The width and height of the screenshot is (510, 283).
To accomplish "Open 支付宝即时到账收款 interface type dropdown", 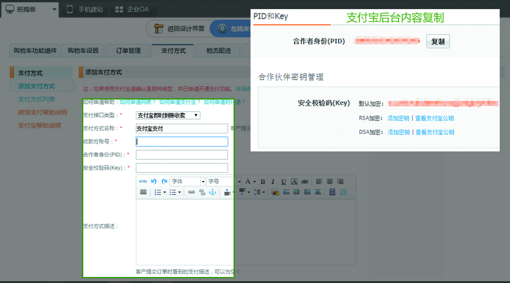I will click(x=168, y=115).
